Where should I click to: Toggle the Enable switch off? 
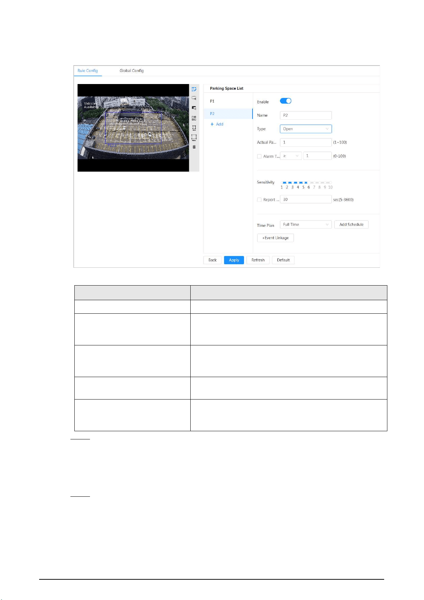tap(286, 101)
